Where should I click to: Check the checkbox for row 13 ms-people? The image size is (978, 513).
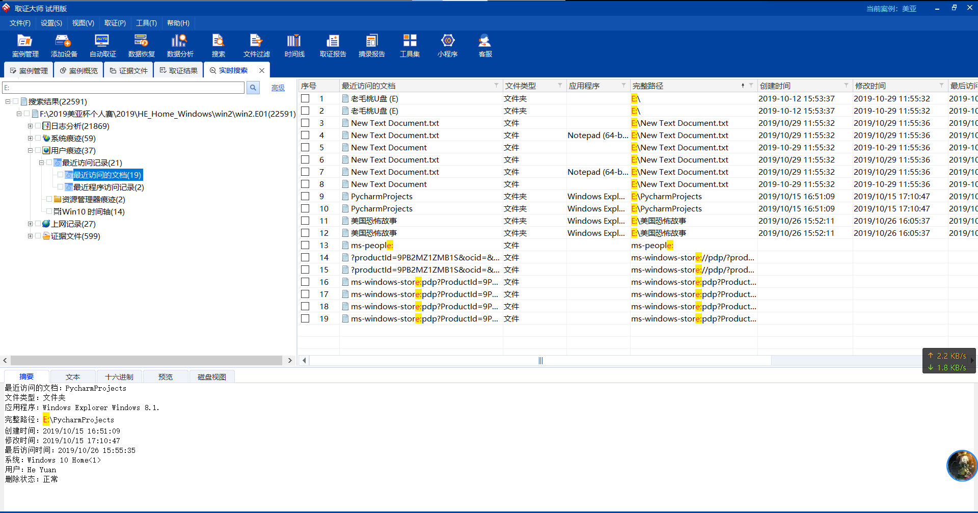(x=305, y=245)
